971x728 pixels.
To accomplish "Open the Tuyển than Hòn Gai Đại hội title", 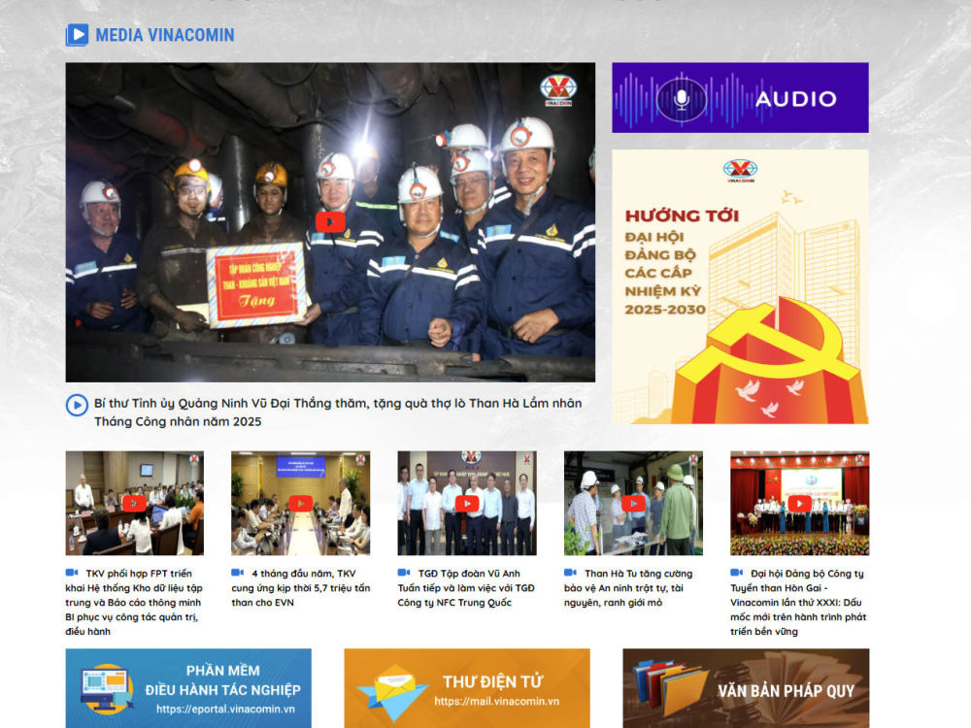I will pyautogui.click(x=799, y=603).
